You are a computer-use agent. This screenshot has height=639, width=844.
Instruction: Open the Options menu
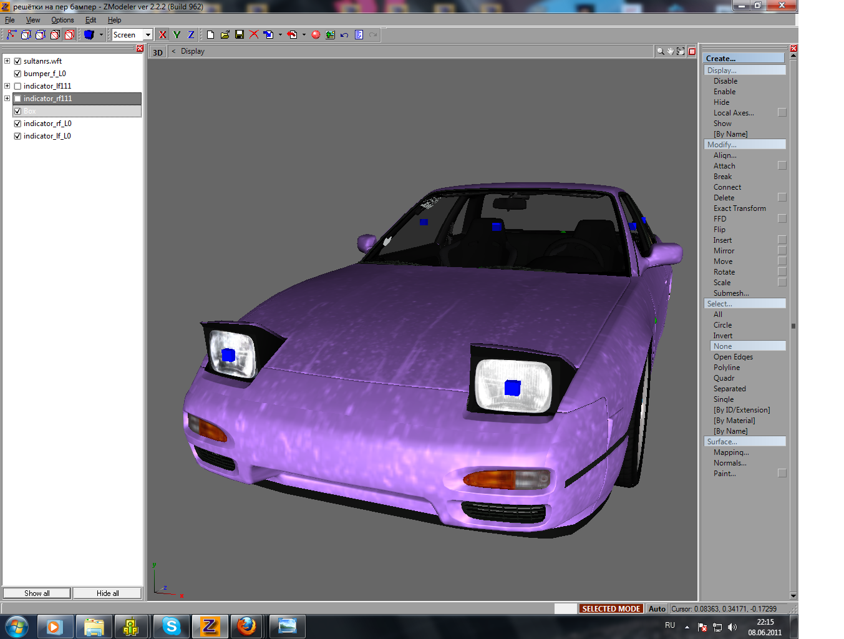tap(62, 20)
